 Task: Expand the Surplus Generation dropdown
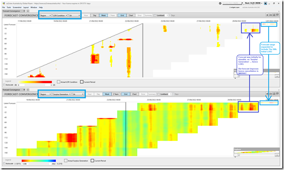62,94
